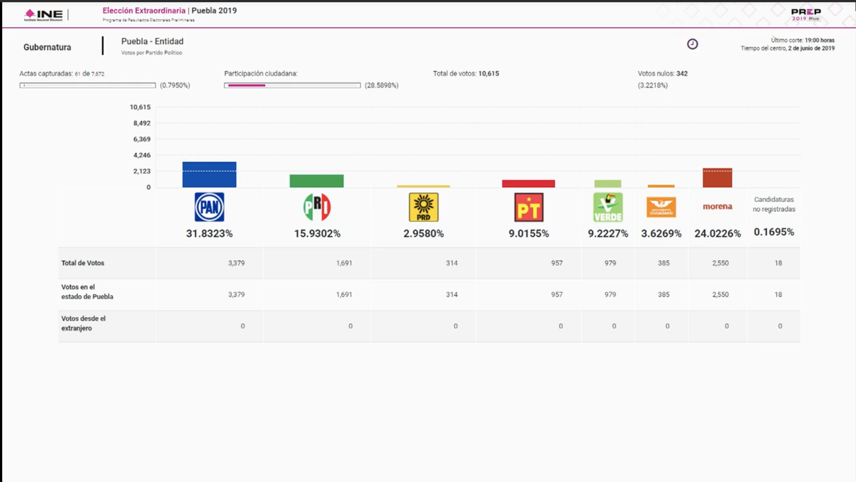Click Candidaturas no registradas label
The width and height of the screenshot is (856, 482).
(773, 204)
